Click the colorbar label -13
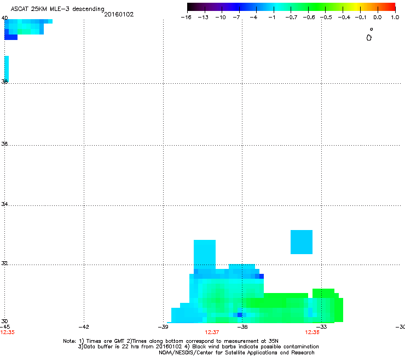Screen dimensions: 405x356 click(203, 18)
